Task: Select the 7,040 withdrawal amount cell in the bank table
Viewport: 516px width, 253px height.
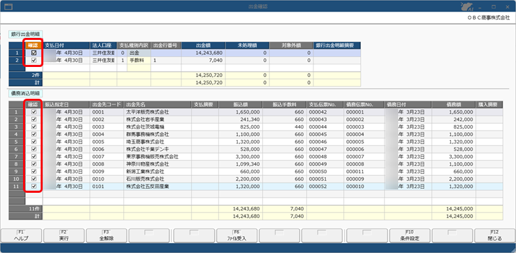Action: (x=203, y=60)
